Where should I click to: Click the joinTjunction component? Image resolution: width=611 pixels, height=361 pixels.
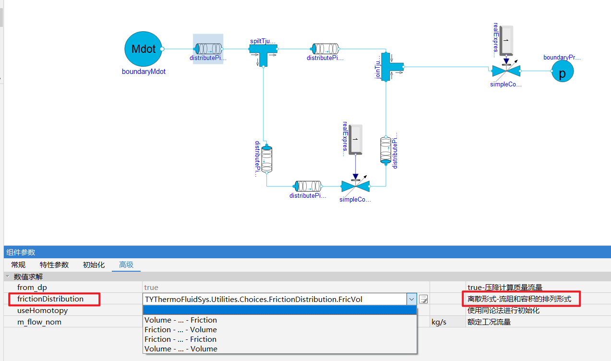[392, 67]
